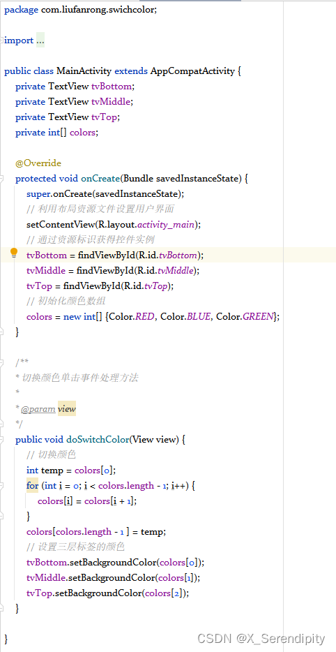The height and width of the screenshot is (652, 336).
Task: Click tvMiddle in the private TextView declaration
Action: coord(112,102)
